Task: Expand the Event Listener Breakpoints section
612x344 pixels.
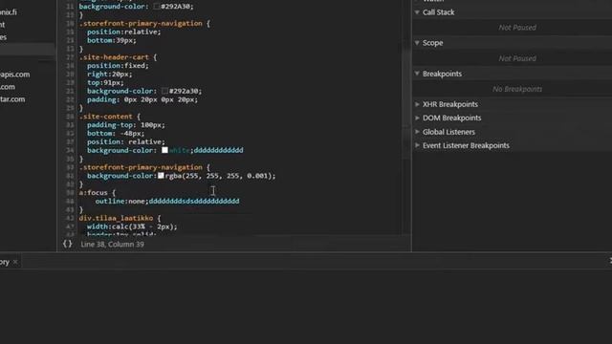Action: pyautogui.click(x=417, y=145)
